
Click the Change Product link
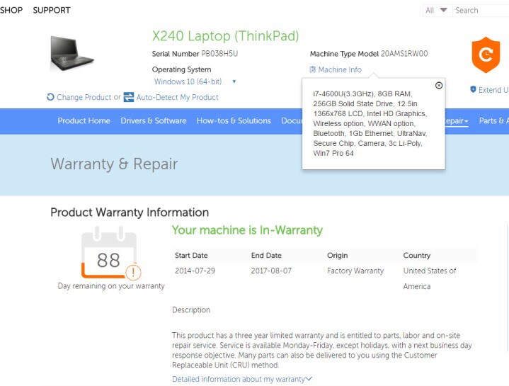click(84, 98)
